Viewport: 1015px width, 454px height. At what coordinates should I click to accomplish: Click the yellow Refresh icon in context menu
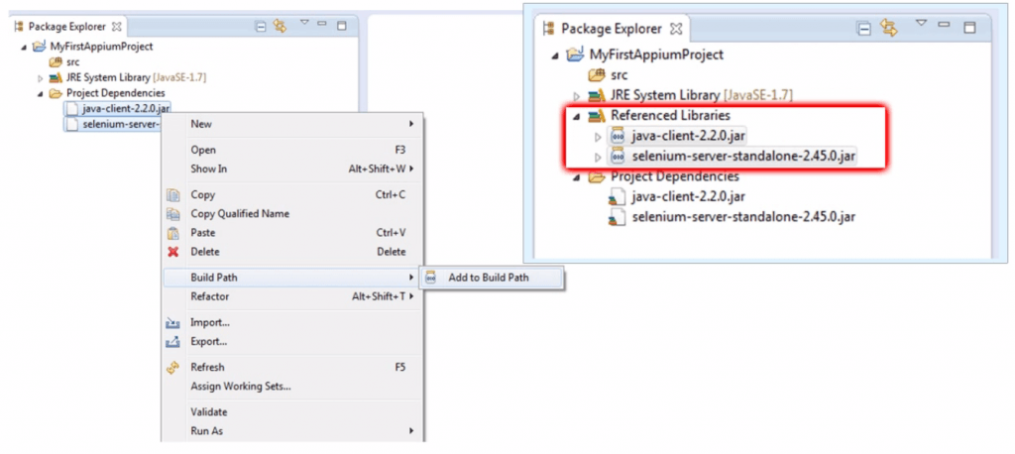172,368
